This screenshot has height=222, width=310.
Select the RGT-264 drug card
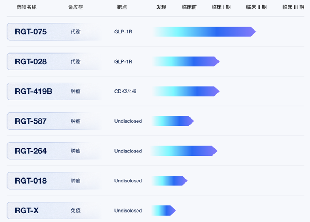click(31, 151)
